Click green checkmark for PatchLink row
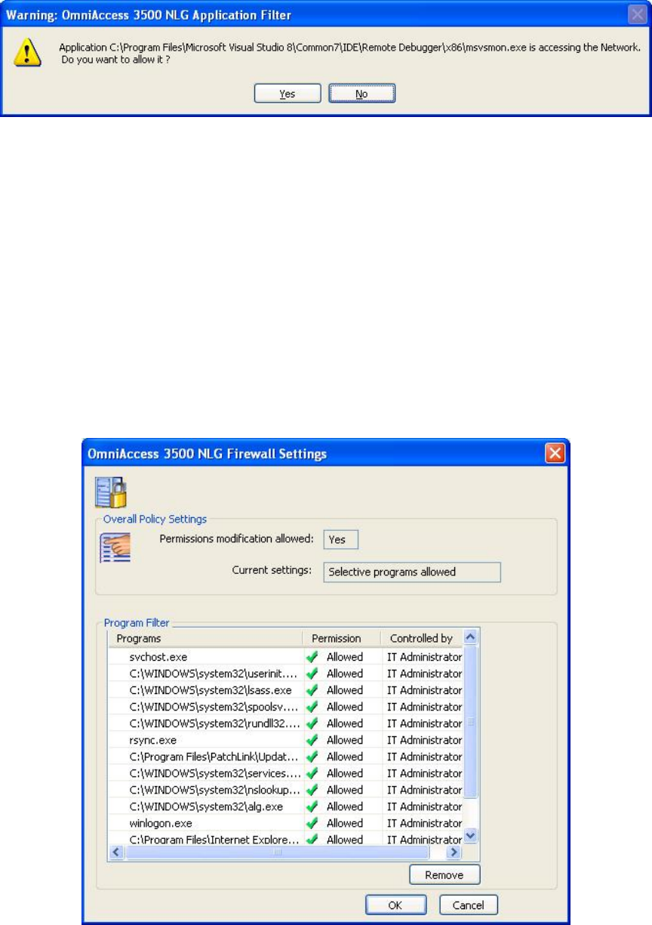The width and height of the screenshot is (652, 925). (x=312, y=757)
